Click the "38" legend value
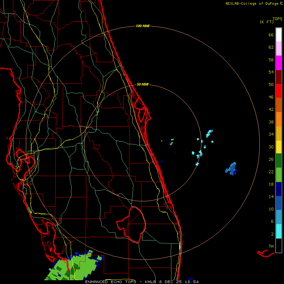 pyautogui.click(x=271, y=122)
